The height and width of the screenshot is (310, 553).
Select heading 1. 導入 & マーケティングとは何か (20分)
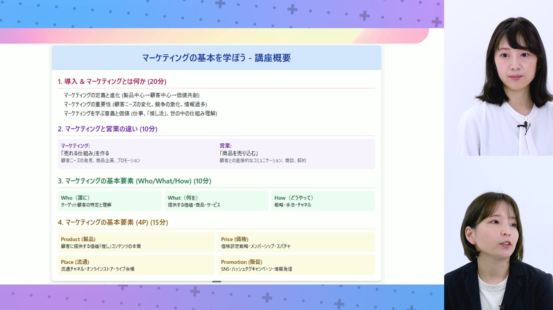pyautogui.click(x=112, y=82)
